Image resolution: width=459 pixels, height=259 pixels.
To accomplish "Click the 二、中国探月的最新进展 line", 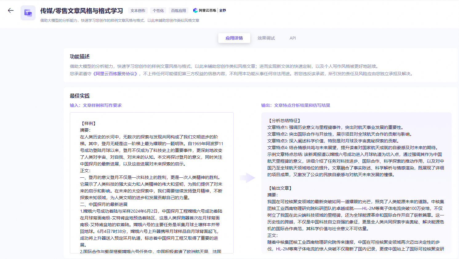I will [x=104, y=204].
